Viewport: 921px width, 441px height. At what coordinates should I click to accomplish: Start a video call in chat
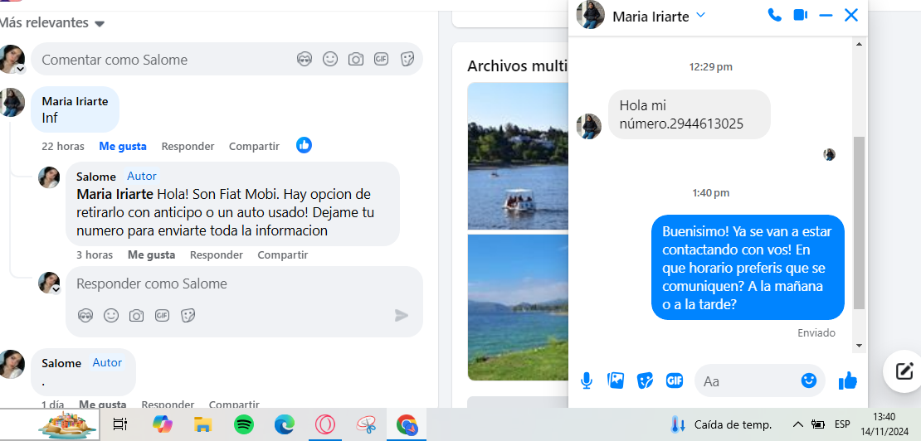[800, 15]
